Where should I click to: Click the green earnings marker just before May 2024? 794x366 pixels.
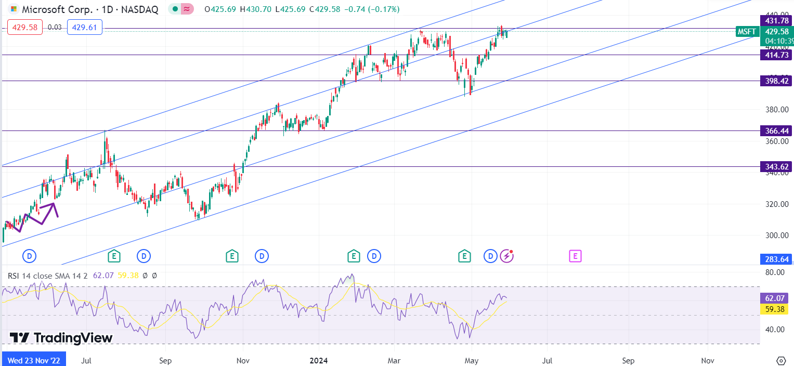tap(464, 256)
